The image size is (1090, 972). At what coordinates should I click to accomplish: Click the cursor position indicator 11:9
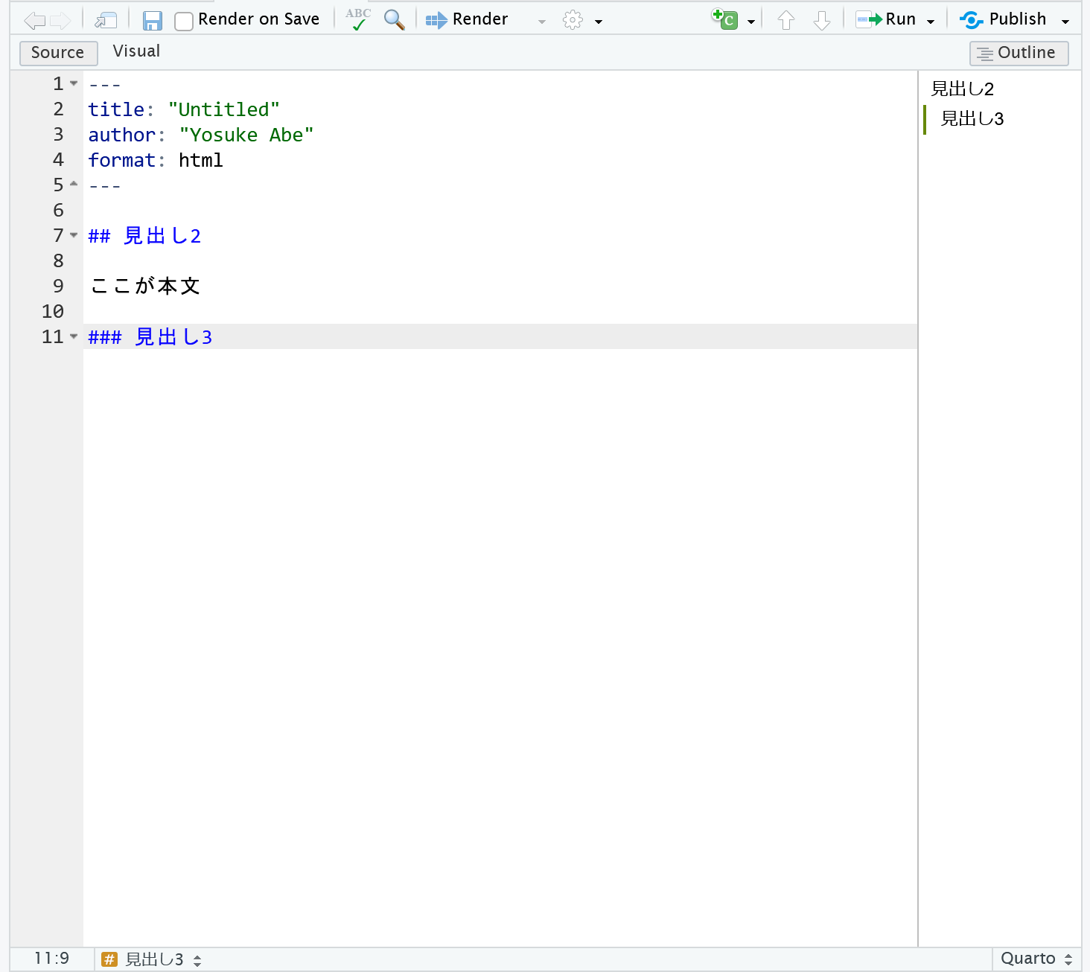[51, 958]
